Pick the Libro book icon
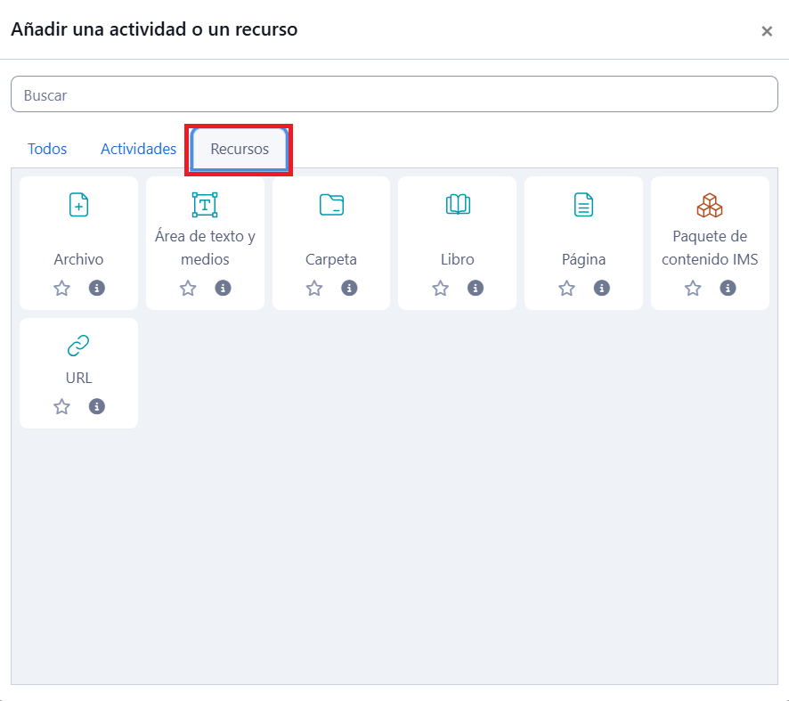789x701 pixels. pyautogui.click(x=458, y=205)
